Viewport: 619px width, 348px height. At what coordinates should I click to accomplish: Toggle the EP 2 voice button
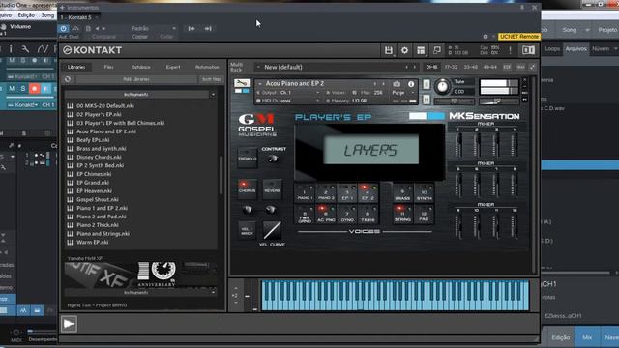click(x=368, y=192)
